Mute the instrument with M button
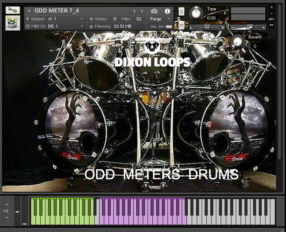Image resolution: width=286 pixels, height=232 pixels. (x=181, y=26)
